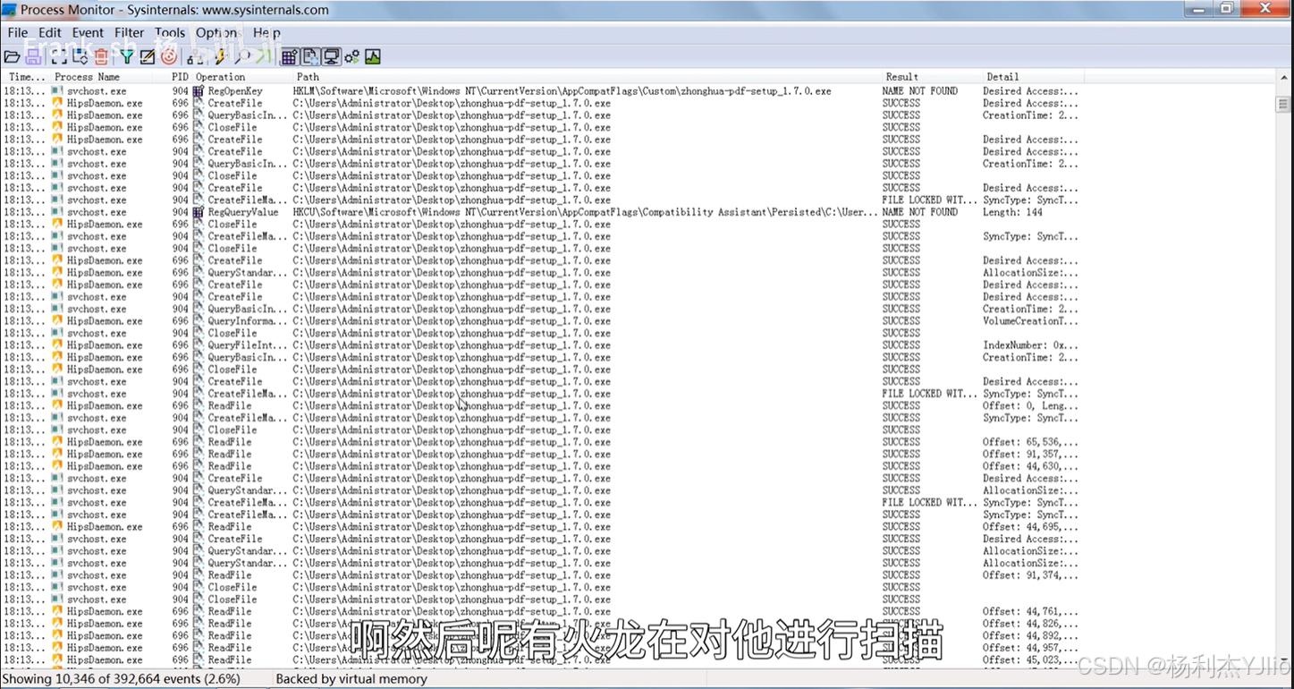This screenshot has height=689, width=1294.
Task: Click the 'Offset: 91,374,...' detail cell
Action: pyautogui.click(x=1030, y=575)
